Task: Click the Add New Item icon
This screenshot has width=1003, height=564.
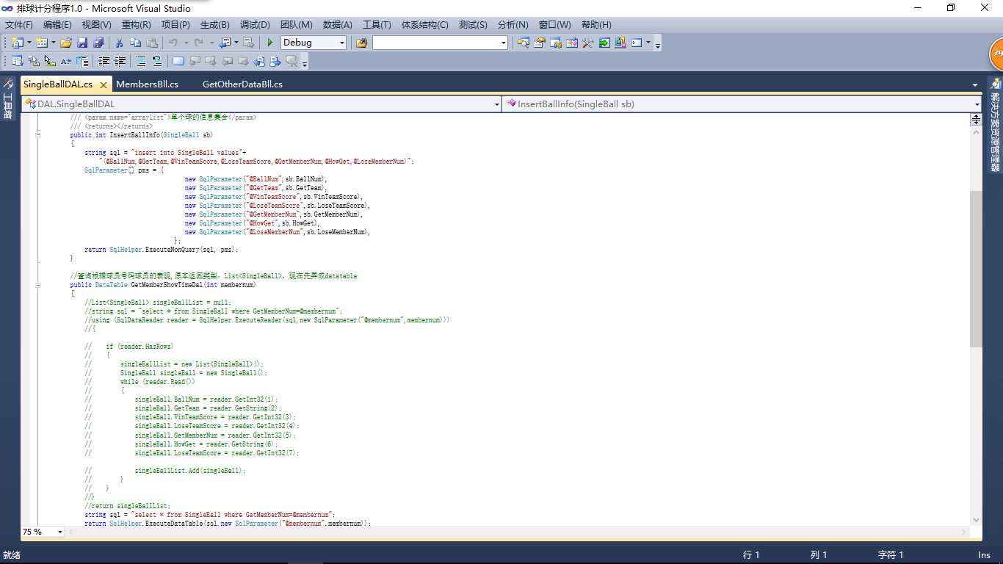Action: pyautogui.click(x=42, y=43)
